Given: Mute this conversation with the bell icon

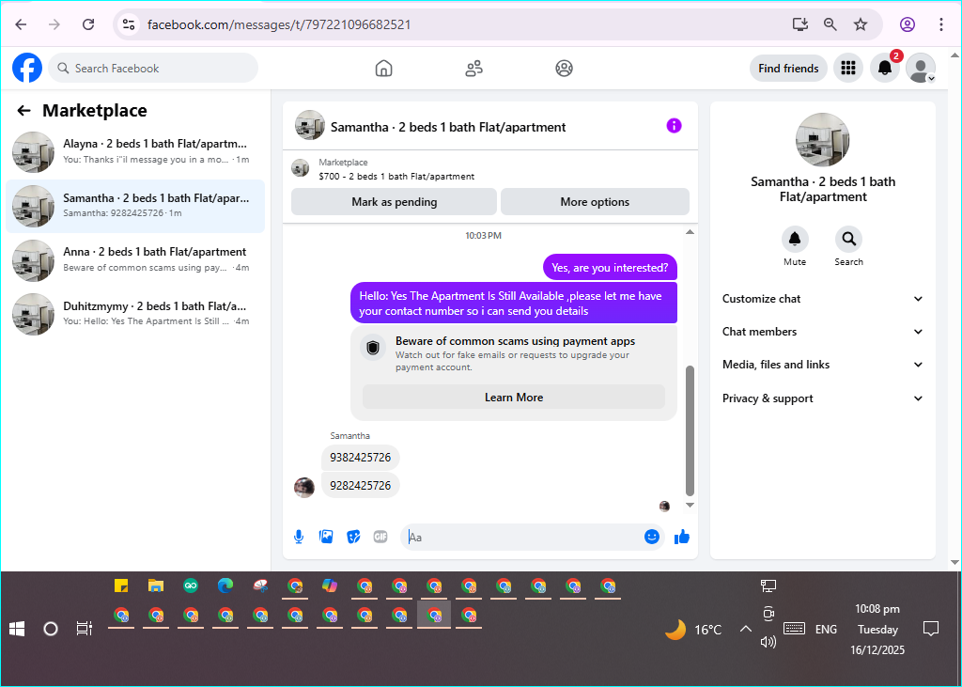Looking at the screenshot, I should [795, 239].
